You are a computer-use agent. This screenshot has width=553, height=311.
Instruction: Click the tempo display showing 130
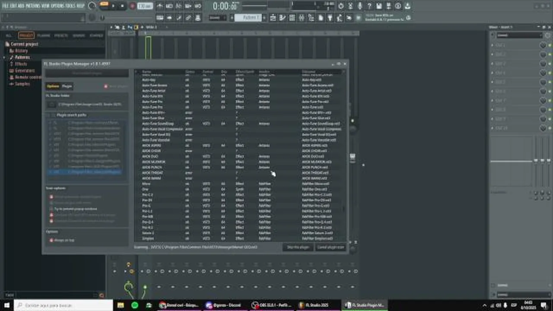(145, 6)
